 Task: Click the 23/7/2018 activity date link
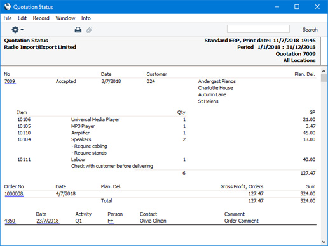[48, 221]
